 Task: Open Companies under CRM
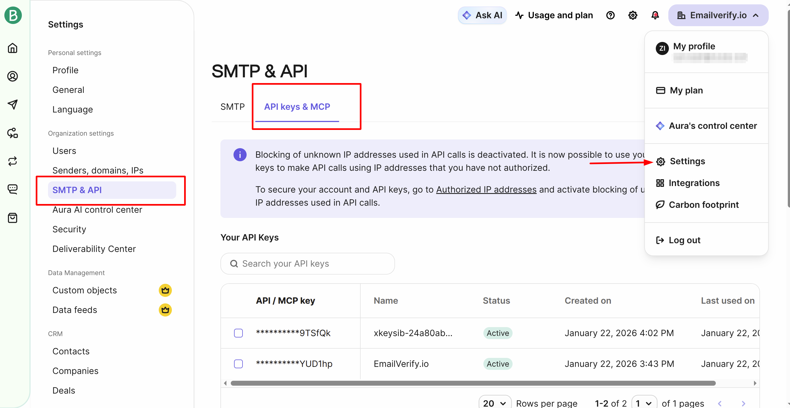pos(75,371)
